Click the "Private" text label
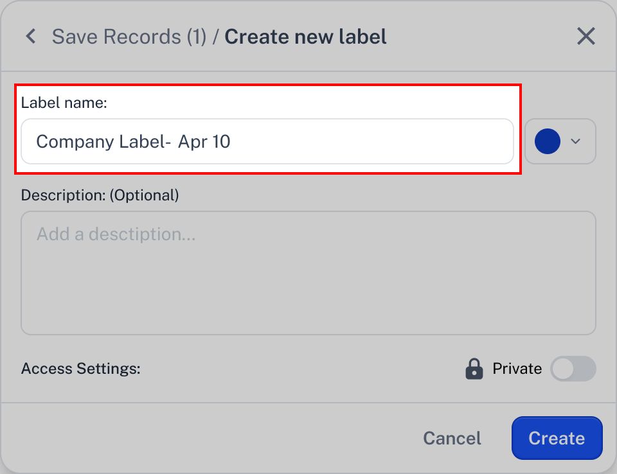Viewport: 617px width, 474px height. [517, 369]
